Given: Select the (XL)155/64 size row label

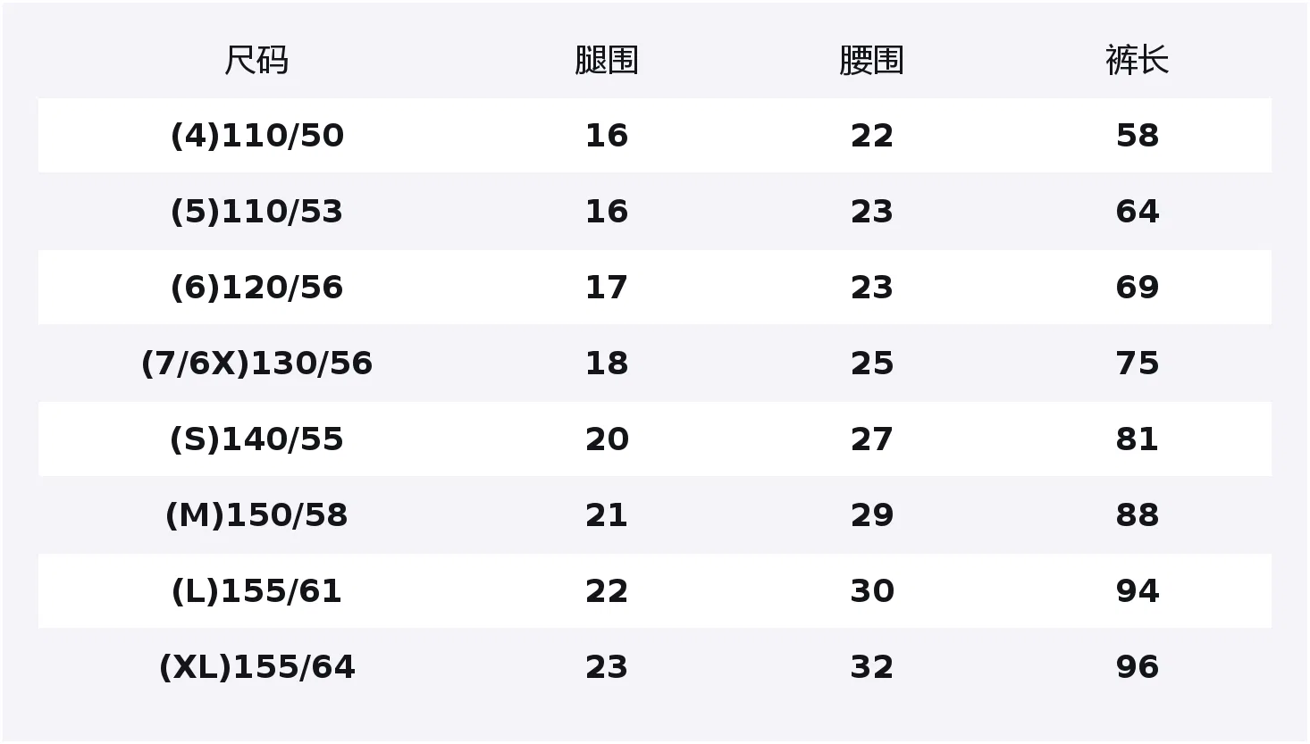Looking at the screenshot, I should click(257, 667).
